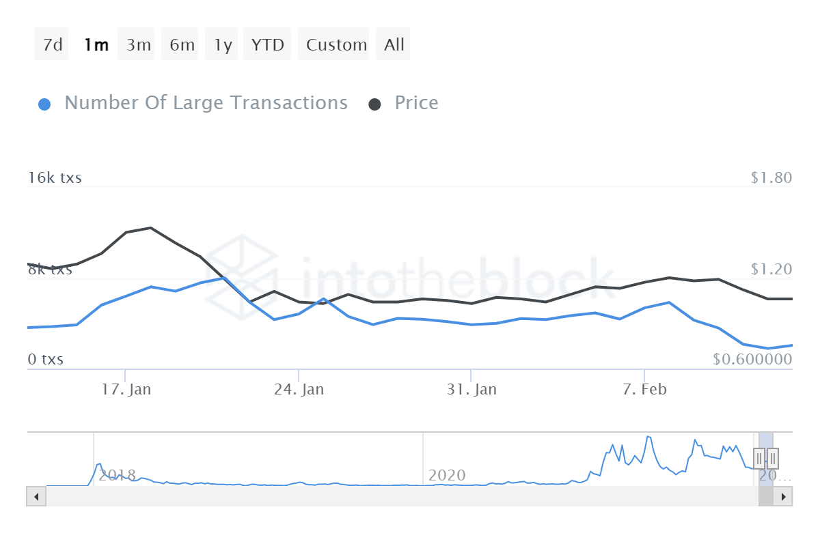Image resolution: width=820 pixels, height=546 pixels.
Task: Click the left scrollbar arrow icon
Action: [35, 496]
